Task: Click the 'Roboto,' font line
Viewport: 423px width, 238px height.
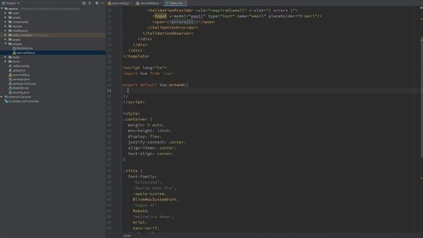Action: tap(141, 211)
